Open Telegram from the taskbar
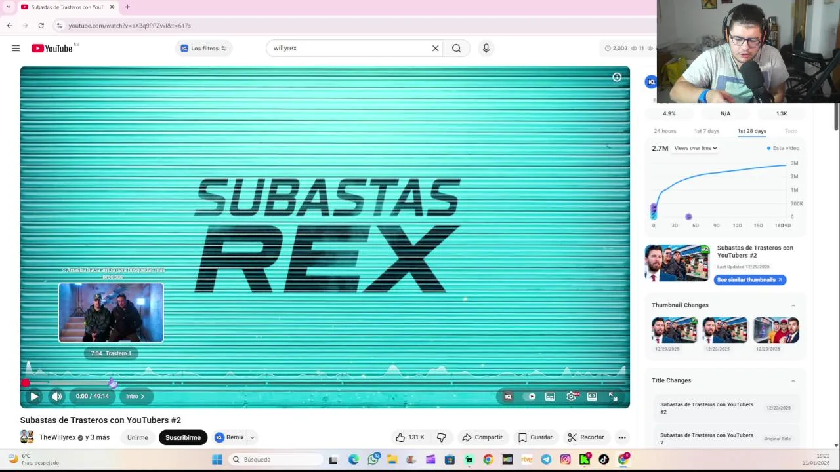 point(546,460)
